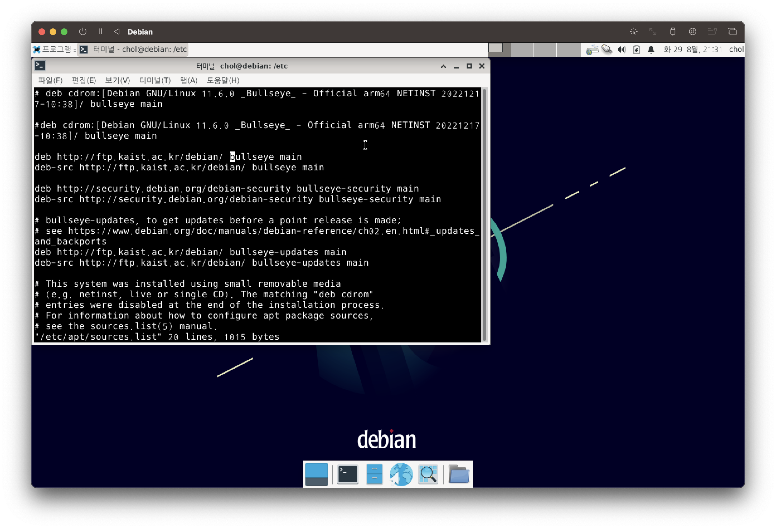Switch to the fourth workspace in pager
Screen dimensions: 776x529
(568, 50)
